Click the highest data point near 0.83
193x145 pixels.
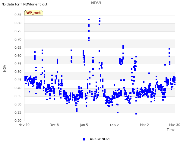(100, 19)
